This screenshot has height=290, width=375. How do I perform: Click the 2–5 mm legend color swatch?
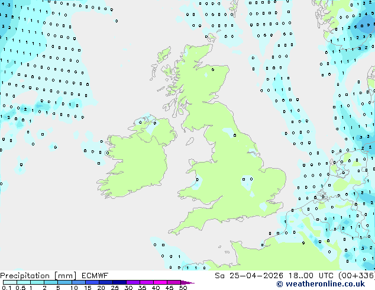coord(51,282)
